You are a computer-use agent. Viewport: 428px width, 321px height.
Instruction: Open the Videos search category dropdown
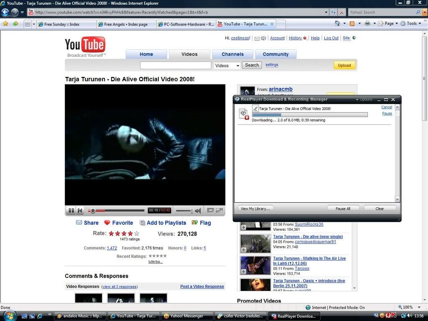(227, 66)
